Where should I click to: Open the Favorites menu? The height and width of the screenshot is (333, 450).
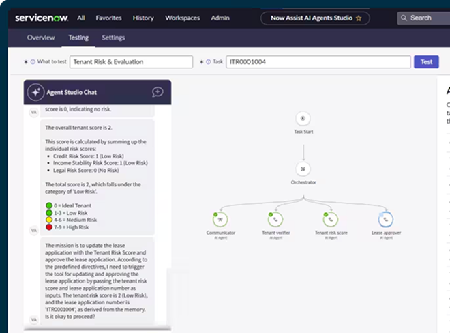109,18
